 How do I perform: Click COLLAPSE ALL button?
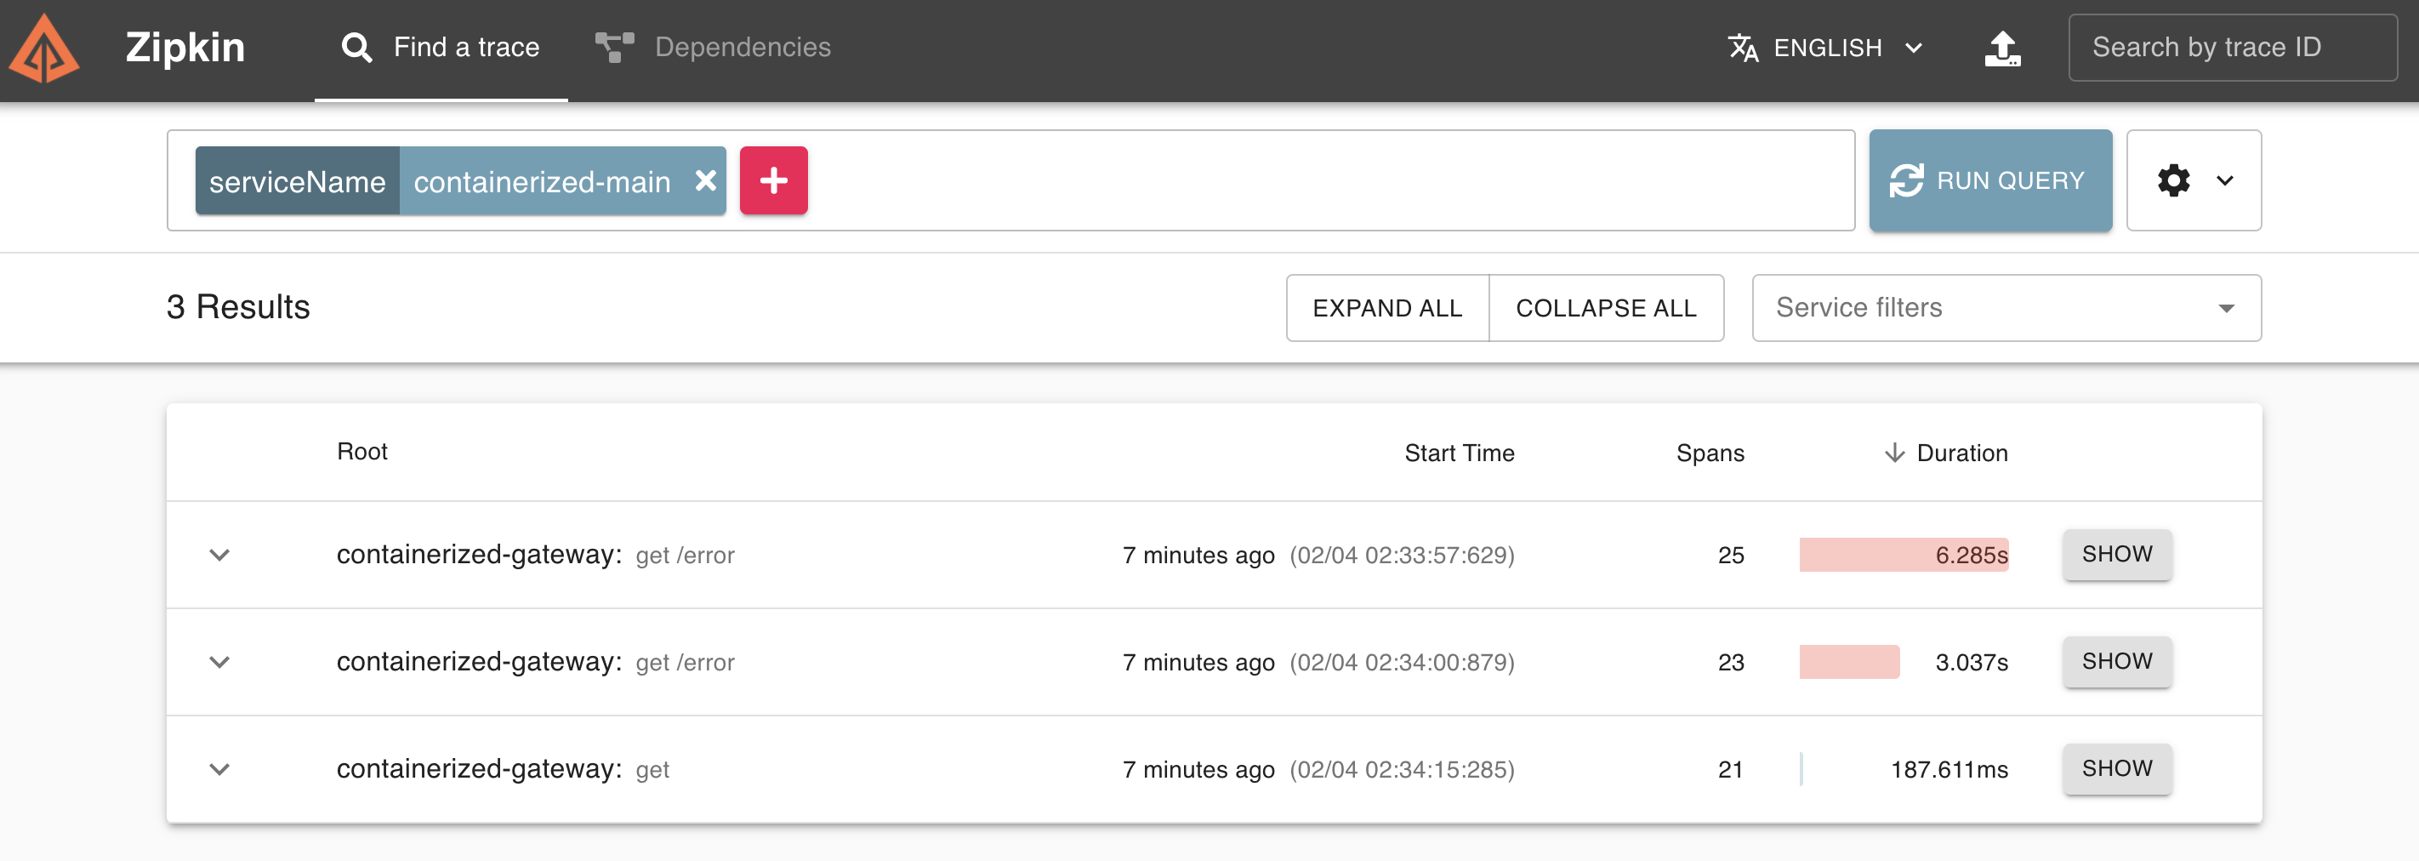pyautogui.click(x=1606, y=308)
